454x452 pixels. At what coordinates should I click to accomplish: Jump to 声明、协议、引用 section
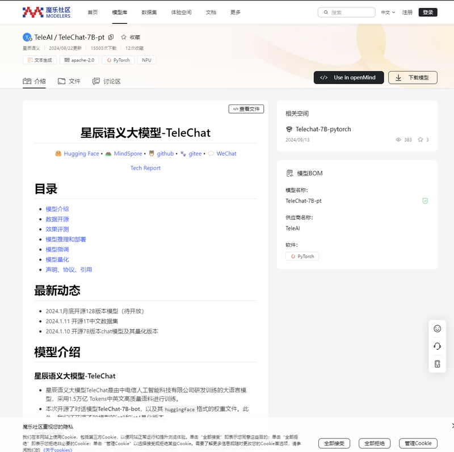click(x=69, y=270)
